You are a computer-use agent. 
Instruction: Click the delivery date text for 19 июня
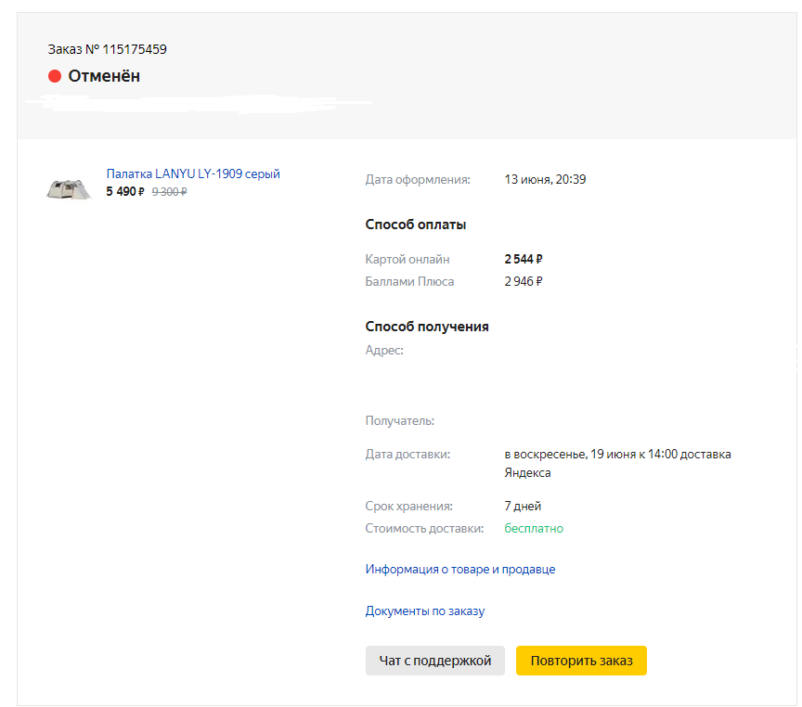[x=617, y=455]
